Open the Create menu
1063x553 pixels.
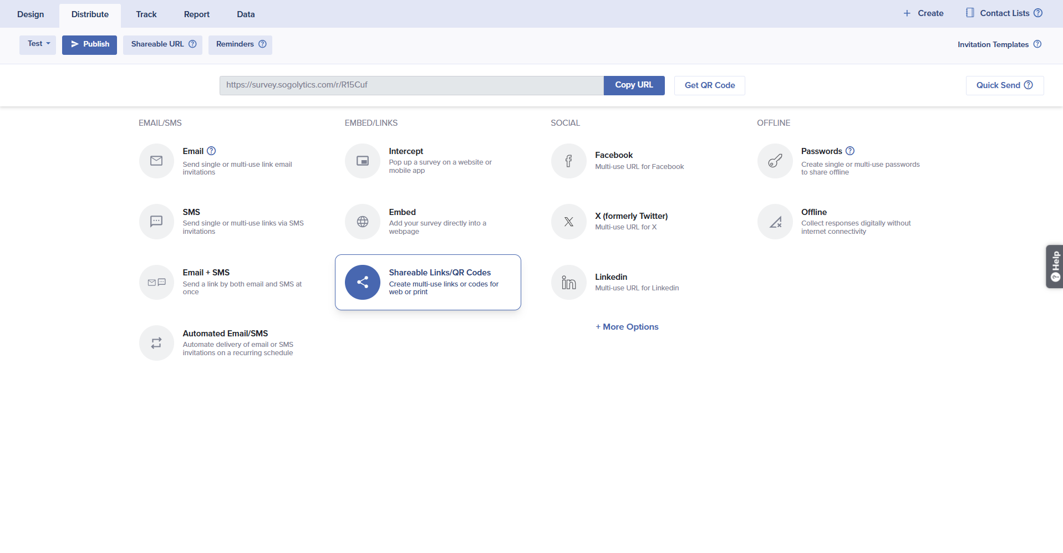(x=923, y=13)
